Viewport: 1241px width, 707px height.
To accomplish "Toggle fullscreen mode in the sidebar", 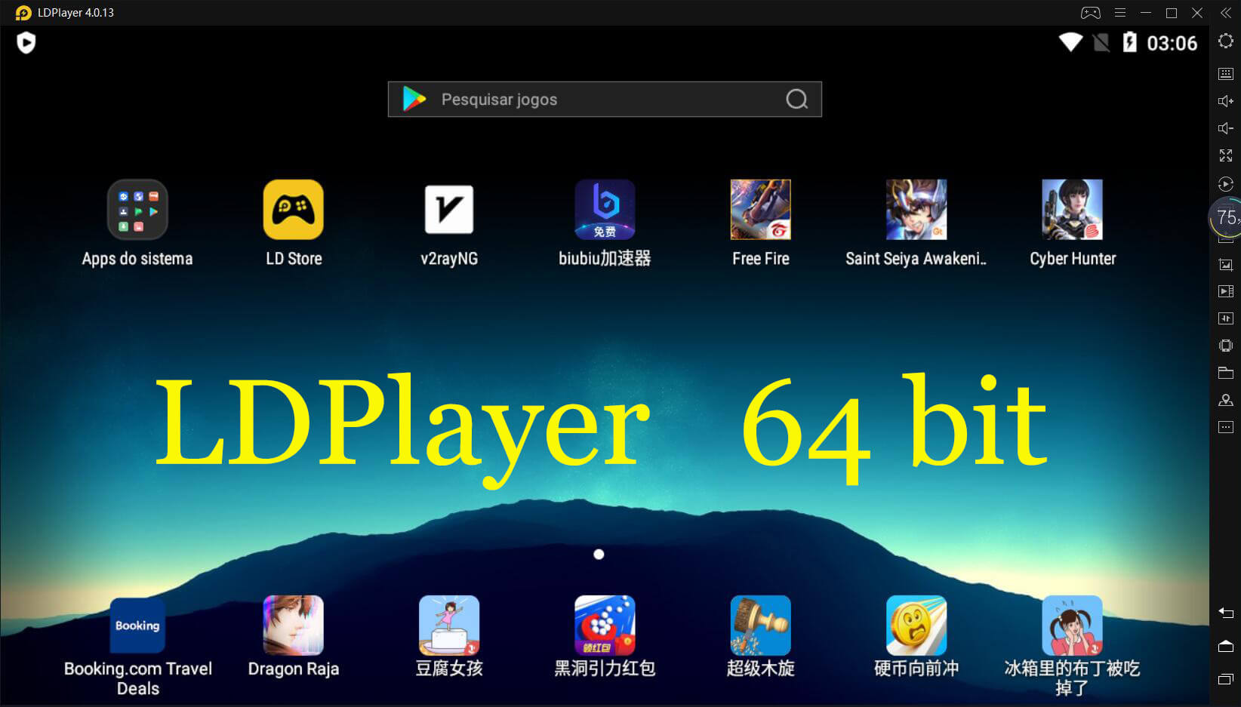I will click(1226, 155).
